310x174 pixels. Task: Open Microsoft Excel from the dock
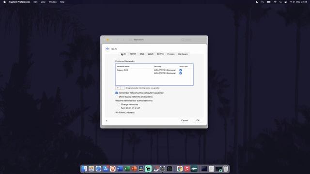[127, 169]
